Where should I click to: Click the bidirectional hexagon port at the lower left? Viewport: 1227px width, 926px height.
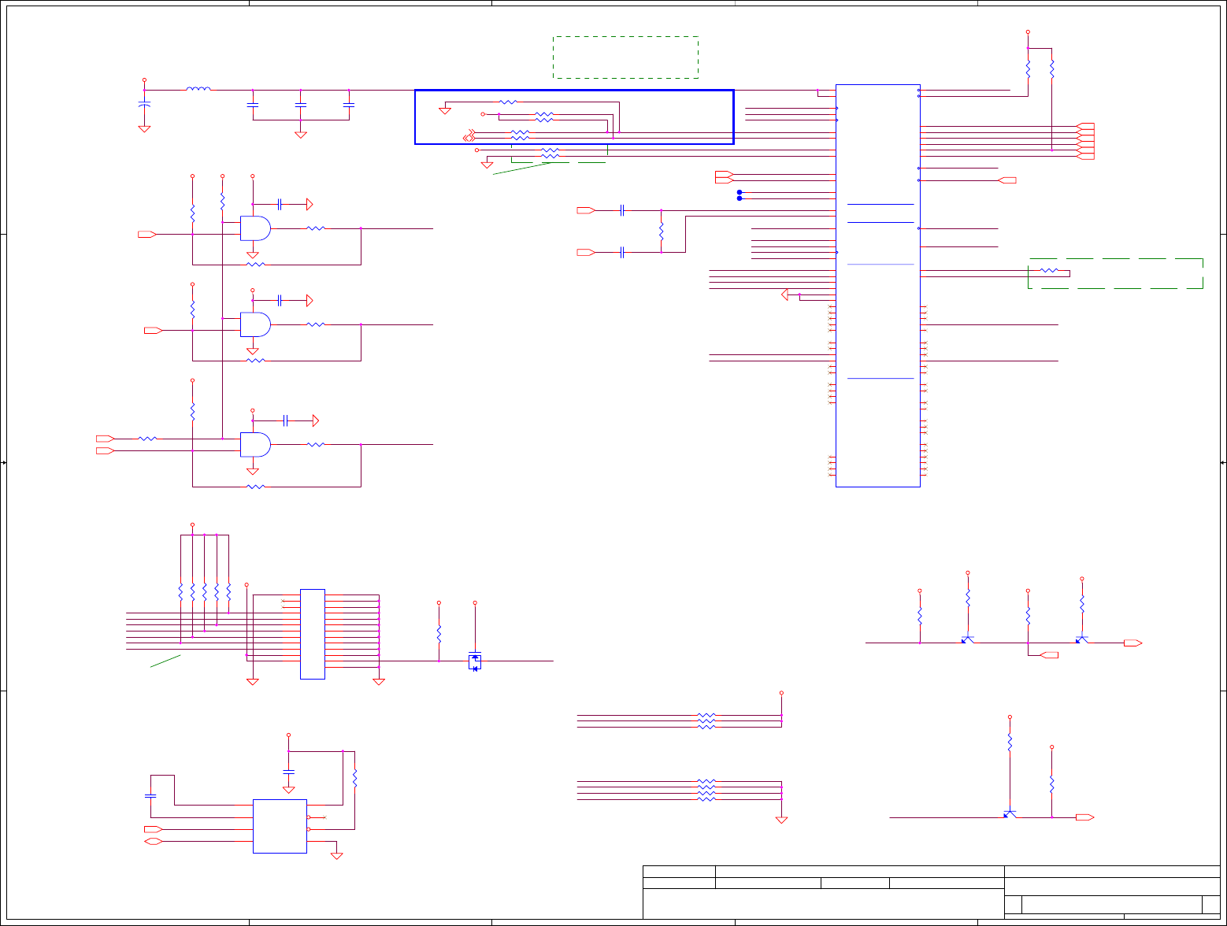click(x=154, y=842)
